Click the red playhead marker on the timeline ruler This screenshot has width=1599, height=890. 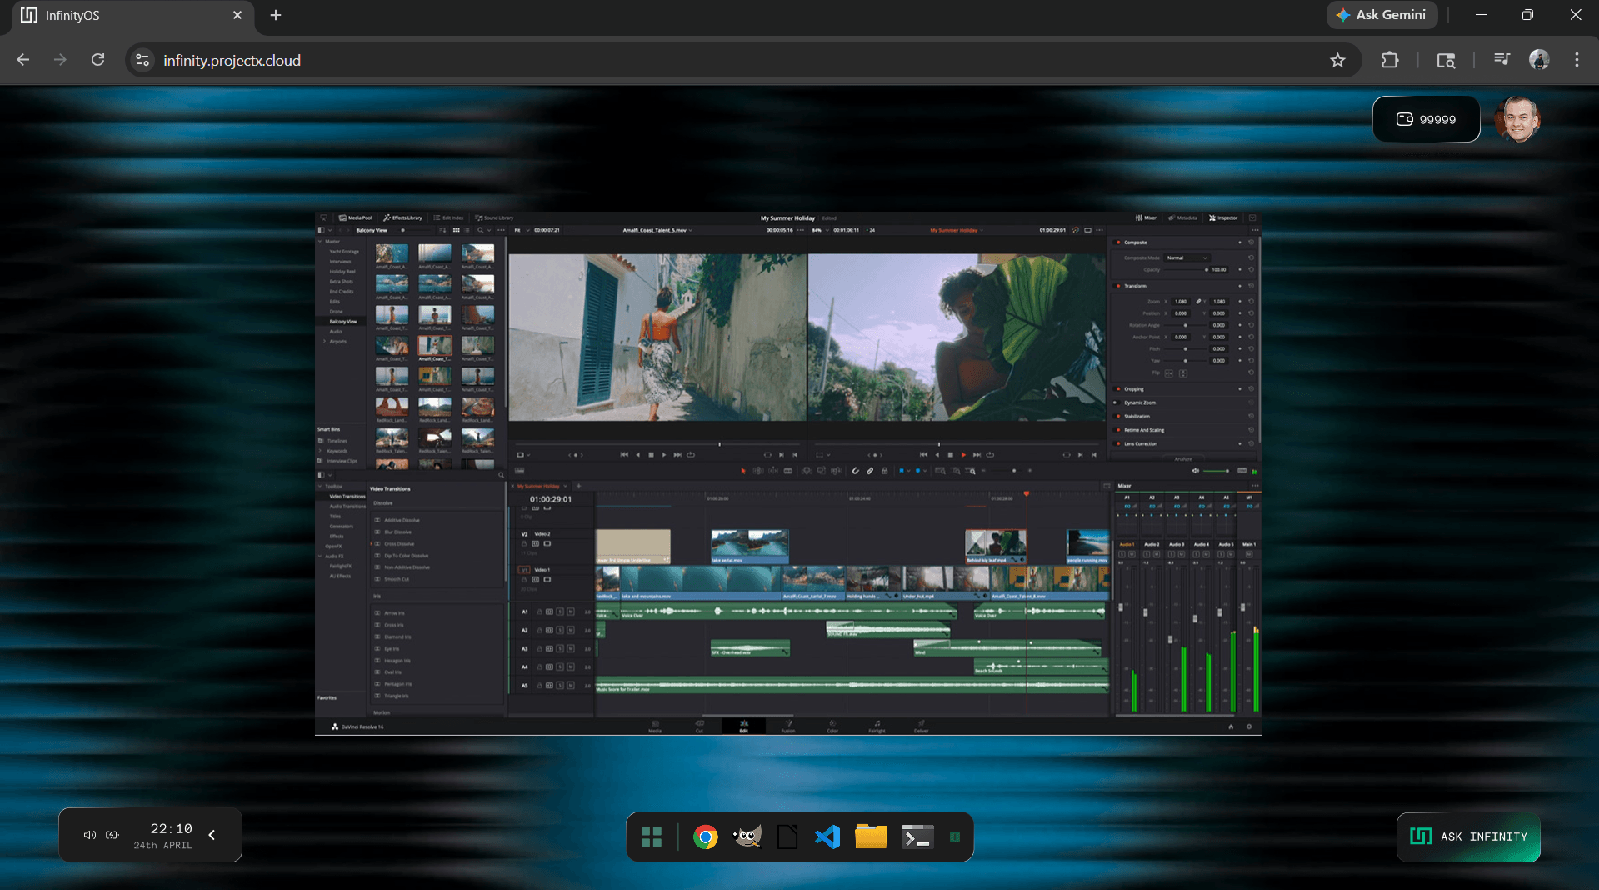coord(1027,494)
